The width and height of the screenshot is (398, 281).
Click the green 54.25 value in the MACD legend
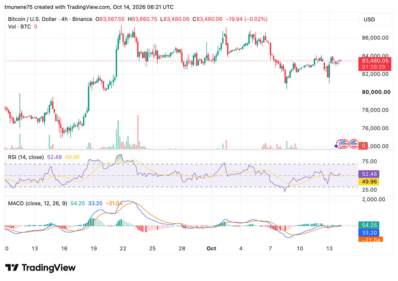(x=78, y=203)
